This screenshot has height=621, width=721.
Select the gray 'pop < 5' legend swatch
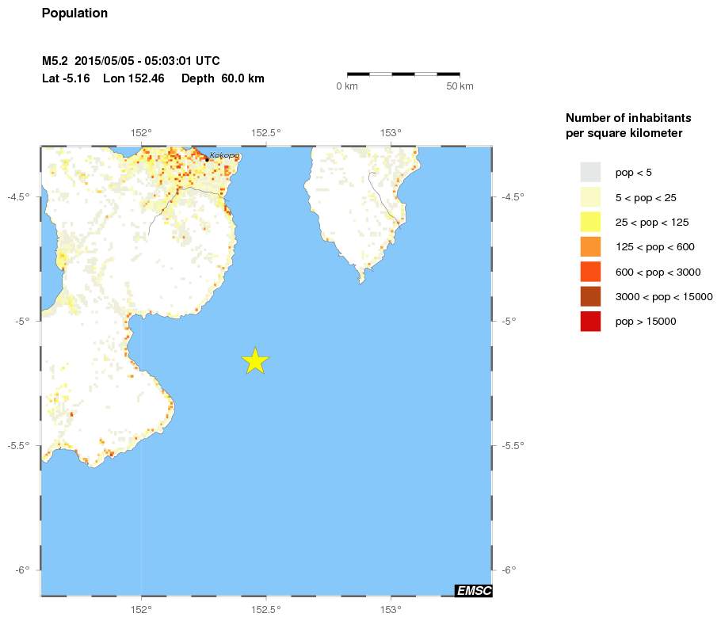click(590, 172)
